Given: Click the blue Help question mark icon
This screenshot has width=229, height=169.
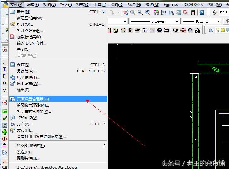Looking at the screenshot, I should coord(202,13).
